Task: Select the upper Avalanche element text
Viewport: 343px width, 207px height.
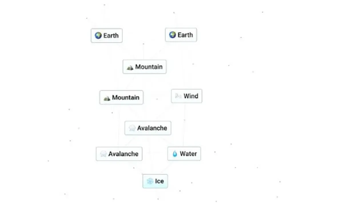Action: coord(152,128)
